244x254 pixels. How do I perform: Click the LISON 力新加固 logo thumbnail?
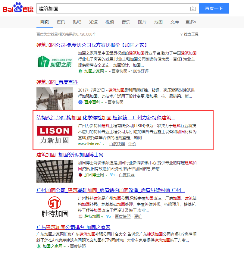(x=55, y=135)
